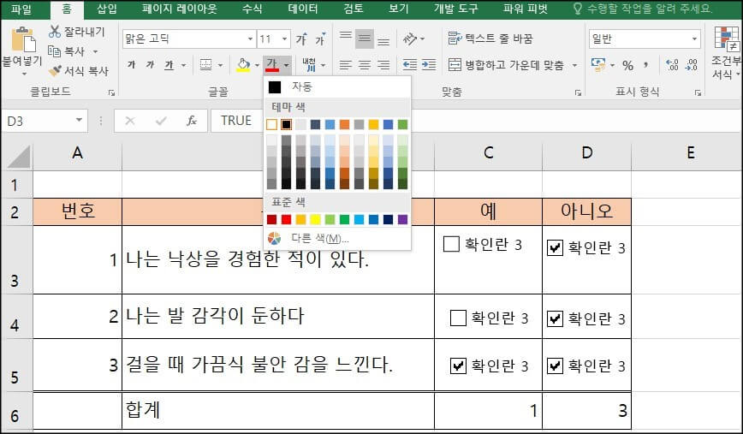Image resolution: width=743 pixels, height=434 pixels.
Task: Open the font name 맑은 고딕 dropdown
Action: pyautogui.click(x=250, y=39)
